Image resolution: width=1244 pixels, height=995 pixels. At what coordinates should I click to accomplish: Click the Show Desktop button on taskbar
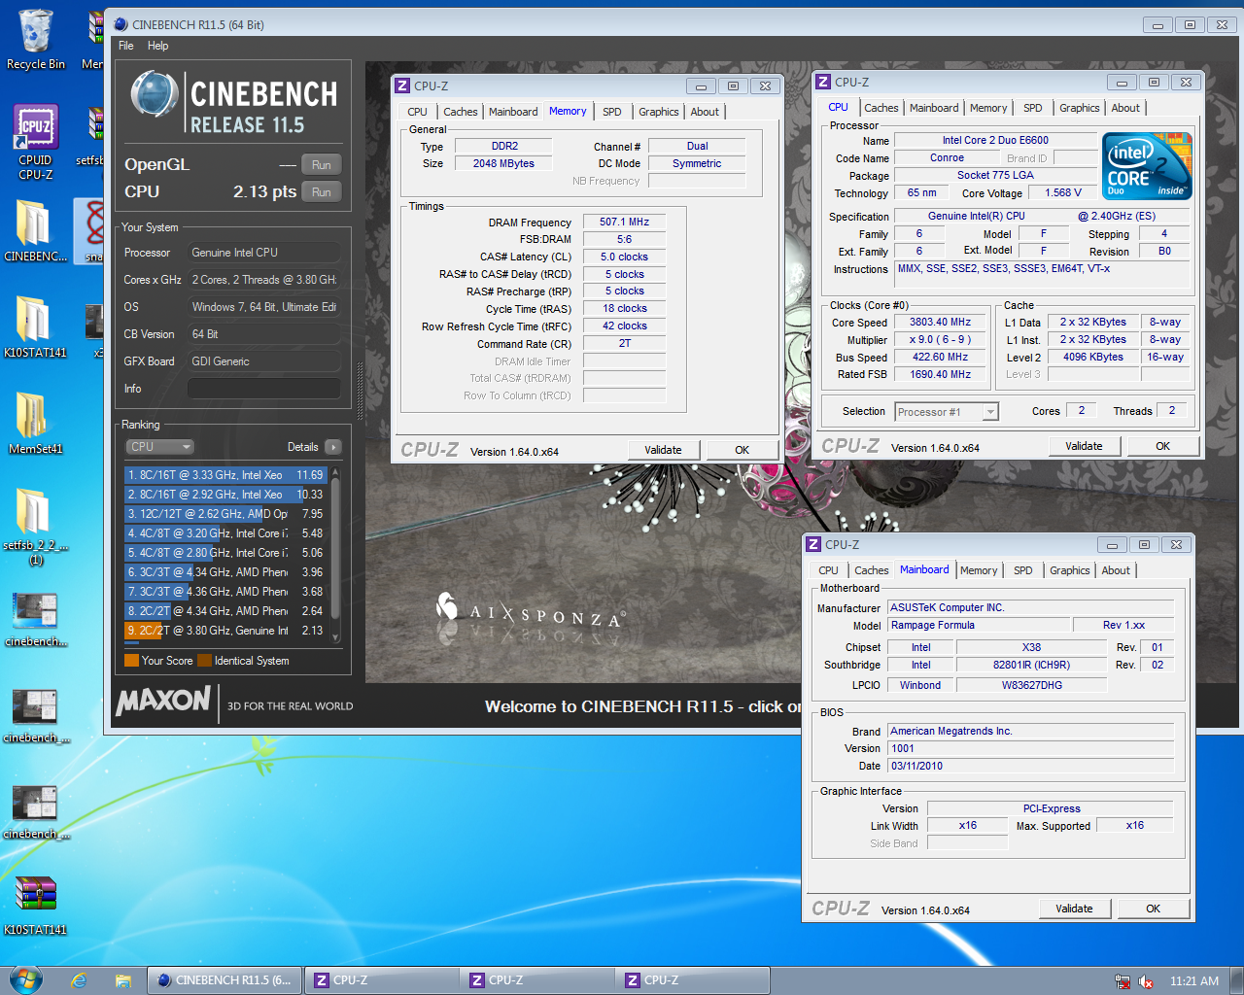pyautogui.click(x=1237, y=980)
